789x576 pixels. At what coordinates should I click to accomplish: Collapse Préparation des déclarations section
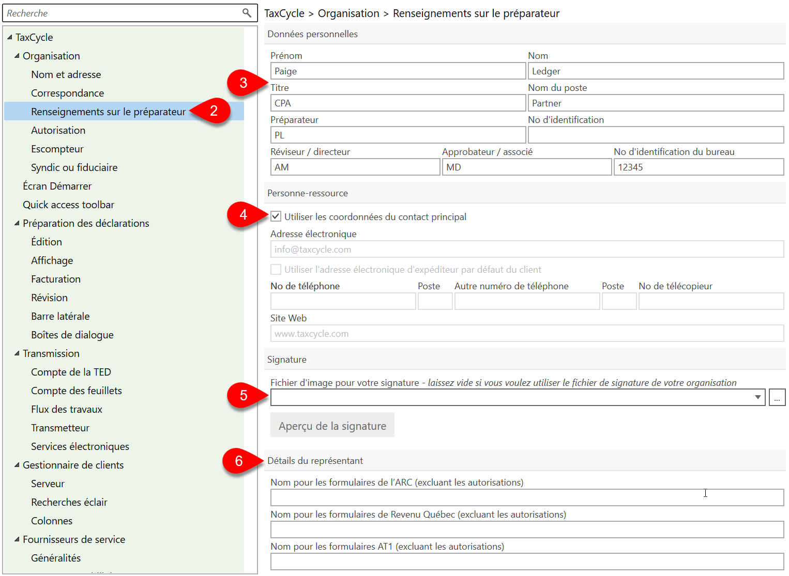coord(17,223)
